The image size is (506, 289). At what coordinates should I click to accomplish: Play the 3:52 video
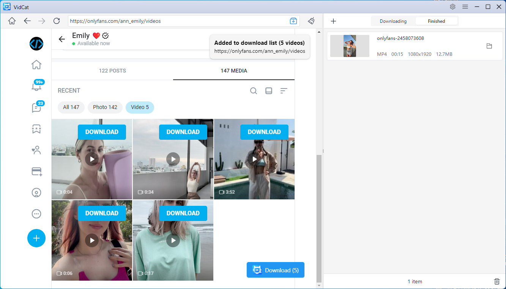coord(254,159)
